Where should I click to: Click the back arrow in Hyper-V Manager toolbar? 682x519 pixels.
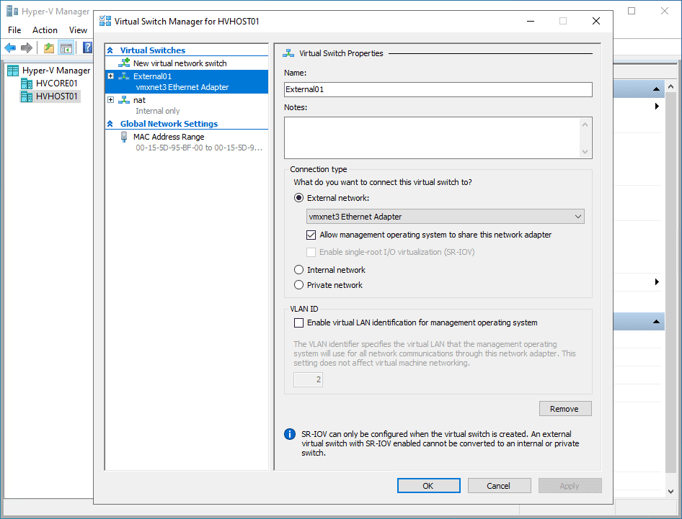(10, 48)
